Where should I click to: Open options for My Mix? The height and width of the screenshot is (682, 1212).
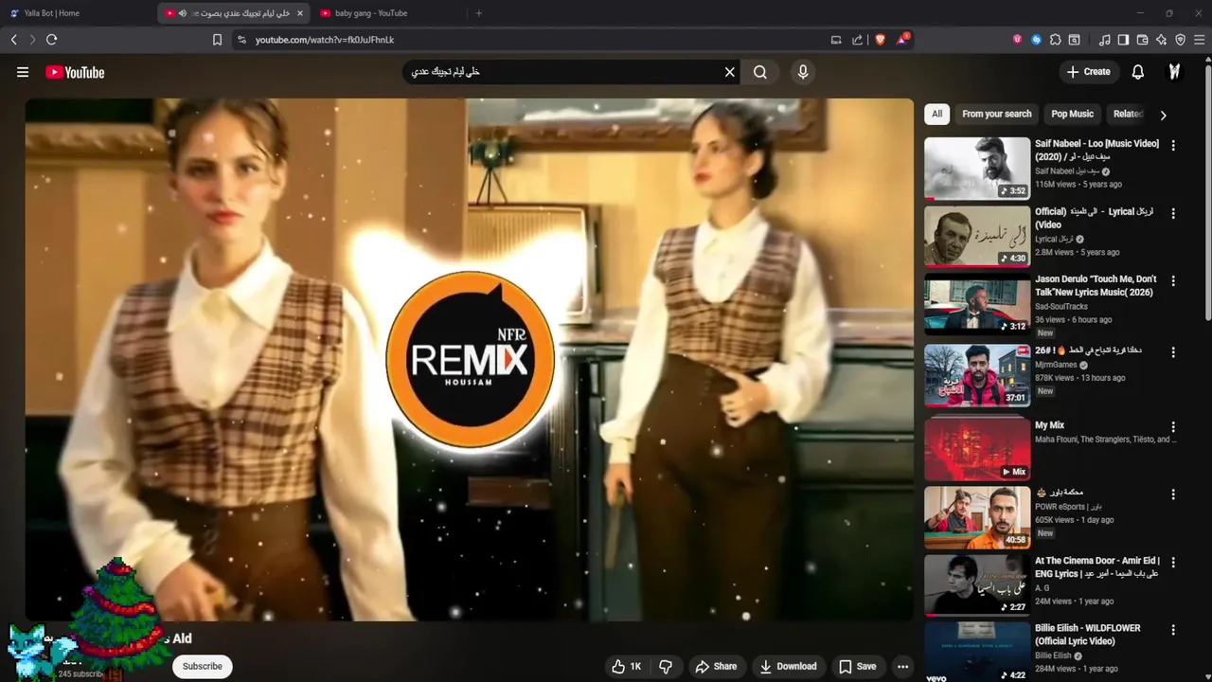tap(1173, 427)
